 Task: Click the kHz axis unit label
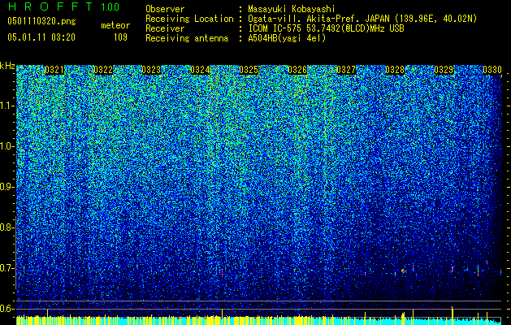point(7,66)
